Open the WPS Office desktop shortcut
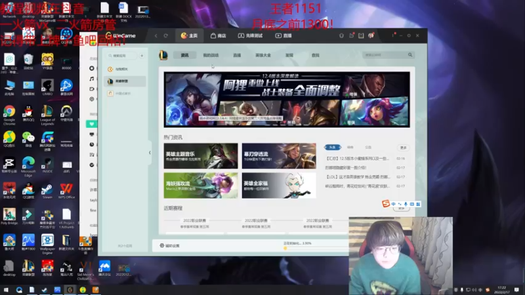Image resolution: width=525 pixels, height=295 pixels. coord(66,191)
